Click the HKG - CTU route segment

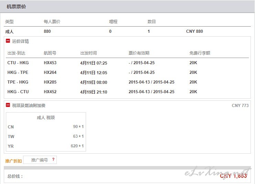pos(18,92)
